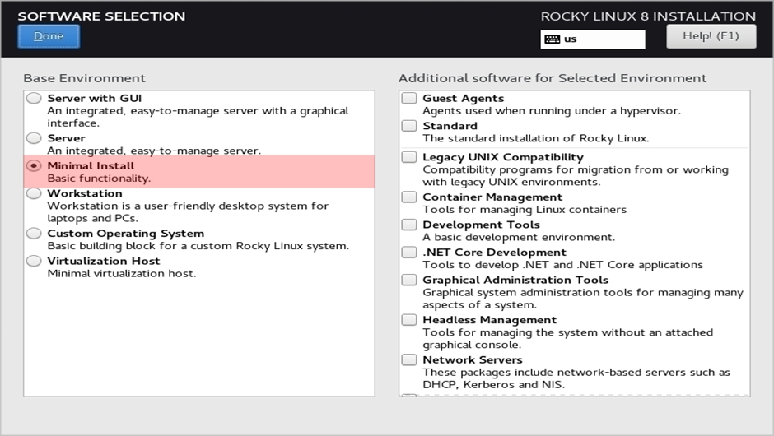Check the Network Servers checkbox
774x436 pixels.
(x=408, y=360)
